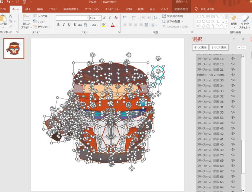Align text left icon
The image size is (252, 192).
[125, 25]
